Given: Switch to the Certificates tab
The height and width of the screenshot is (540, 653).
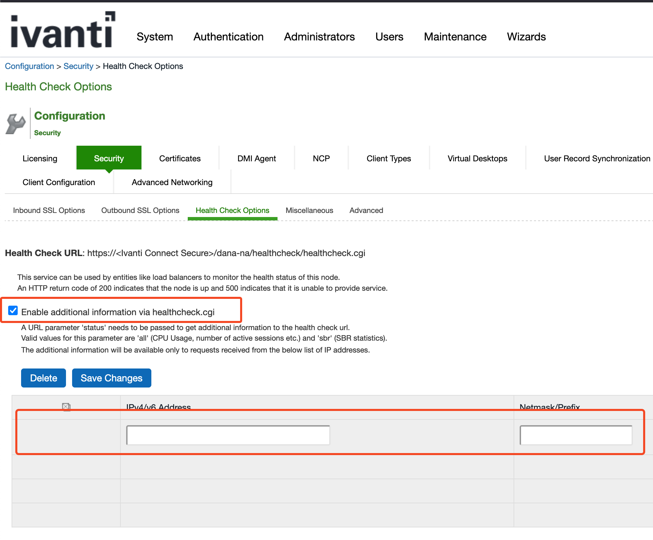Looking at the screenshot, I should pos(180,158).
